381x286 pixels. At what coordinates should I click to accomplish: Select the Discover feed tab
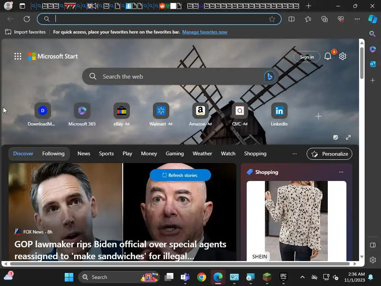pos(23,154)
